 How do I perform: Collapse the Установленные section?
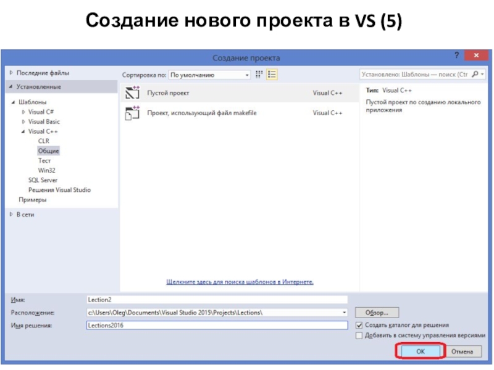coord(11,86)
